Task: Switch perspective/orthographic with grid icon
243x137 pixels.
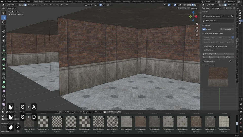Action: pyautogui.click(x=197, y=35)
